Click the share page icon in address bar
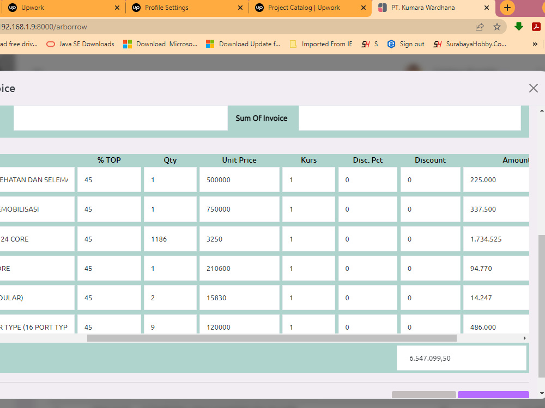 (480, 27)
